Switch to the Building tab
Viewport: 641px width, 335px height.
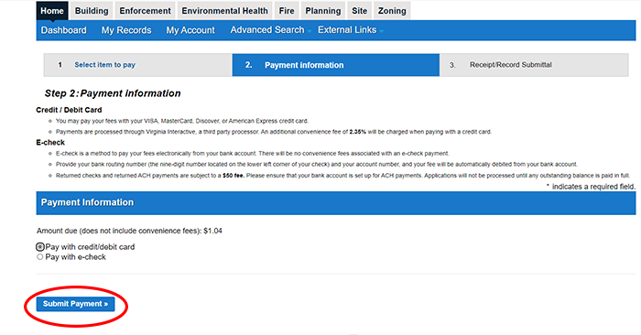(92, 11)
